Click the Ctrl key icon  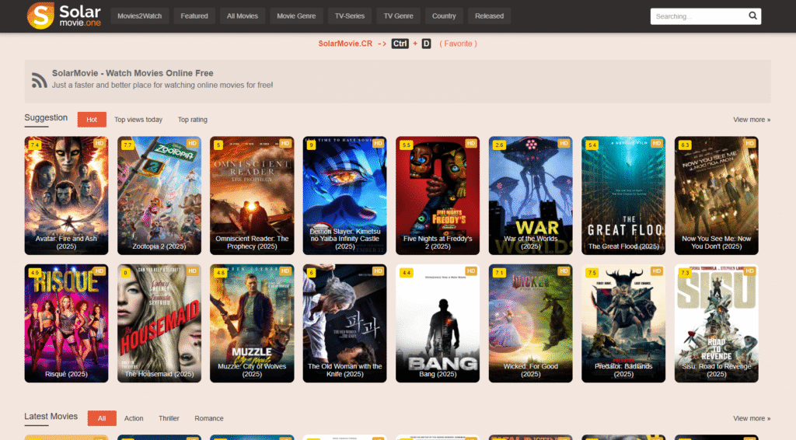coord(400,44)
